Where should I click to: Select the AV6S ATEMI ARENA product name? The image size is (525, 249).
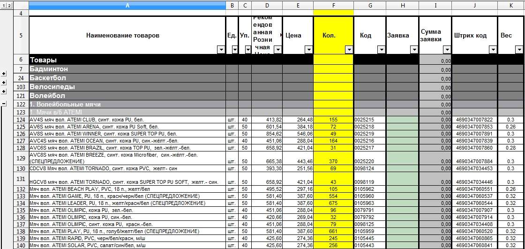127,127
